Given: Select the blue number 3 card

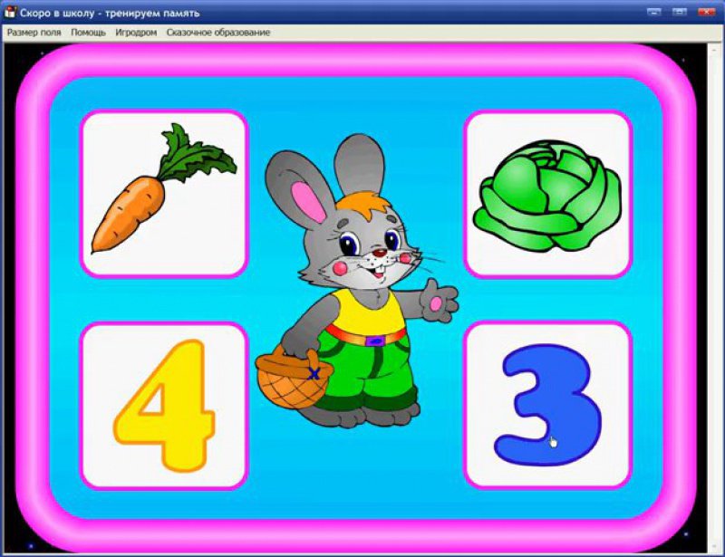Looking at the screenshot, I should [x=548, y=406].
